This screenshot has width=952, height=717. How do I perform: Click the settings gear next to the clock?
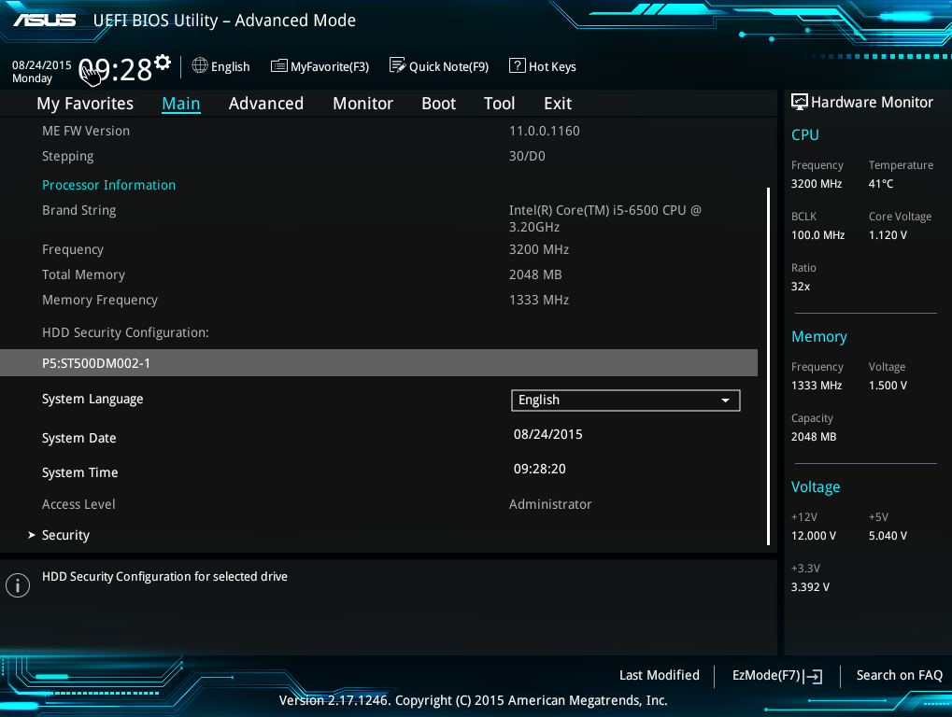coord(163,62)
